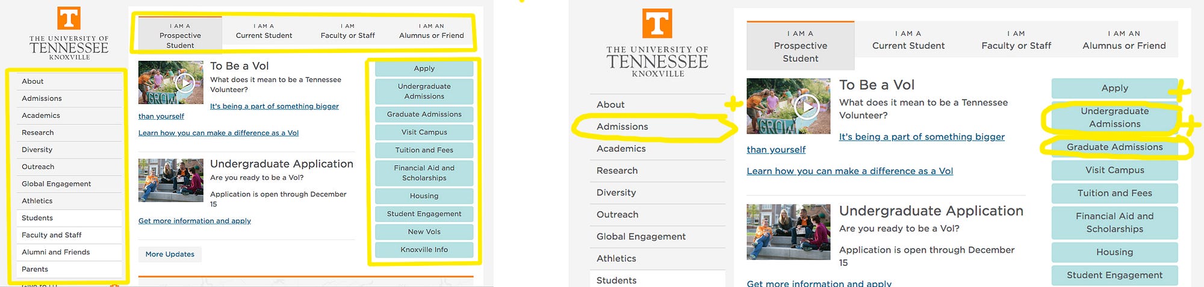Click the New Vols button
Viewport: 1204px width, 287px height.
424,232
